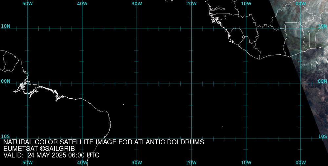
Task: Click the 'VALID: 24 MAY 2025 06:00 UTC' timestamp
Action: [x=51, y=155]
